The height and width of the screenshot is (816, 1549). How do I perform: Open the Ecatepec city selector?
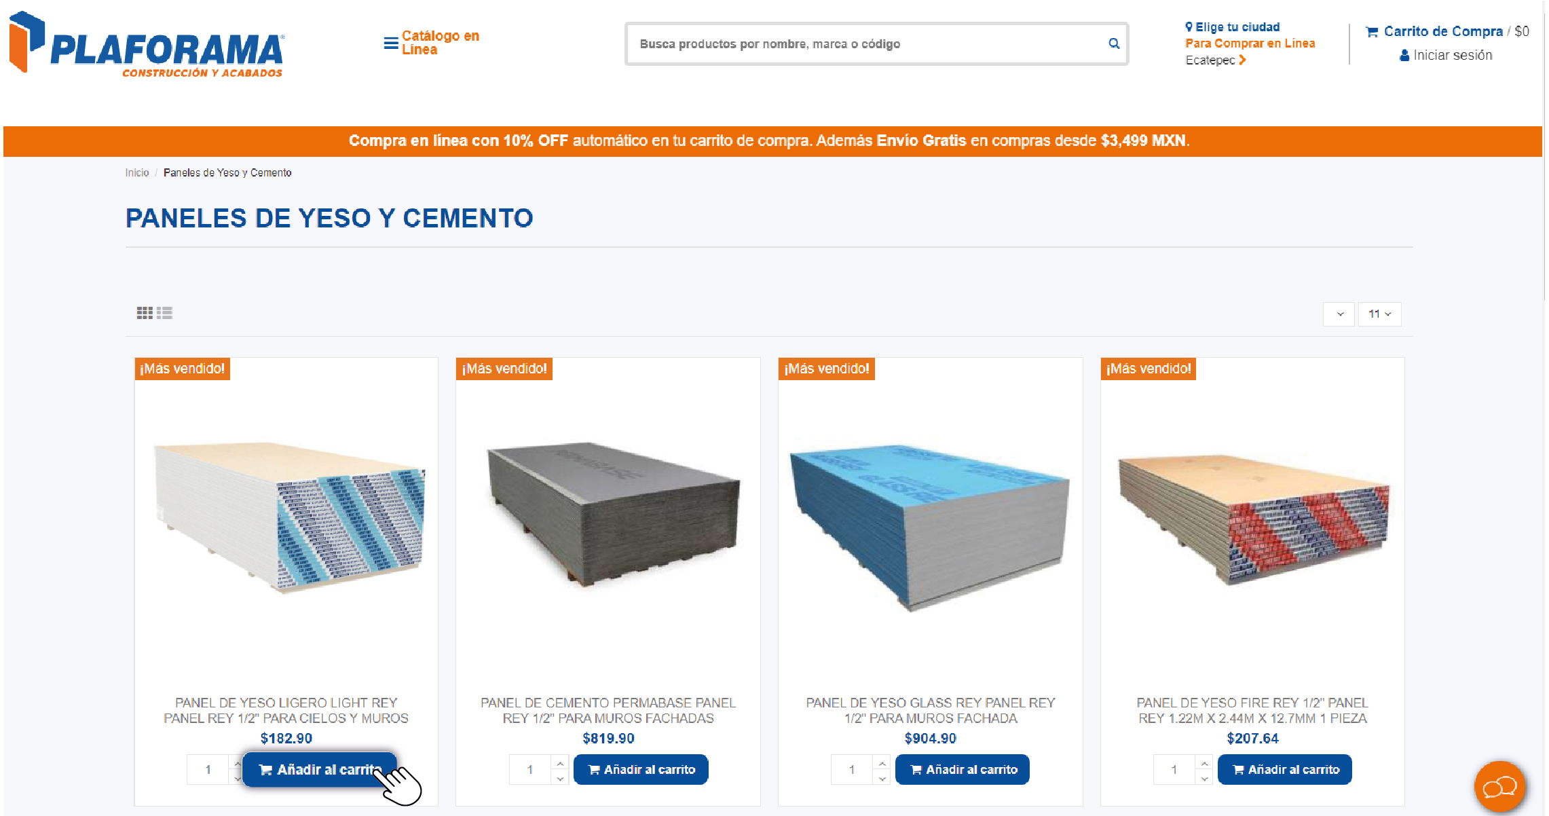(1215, 60)
